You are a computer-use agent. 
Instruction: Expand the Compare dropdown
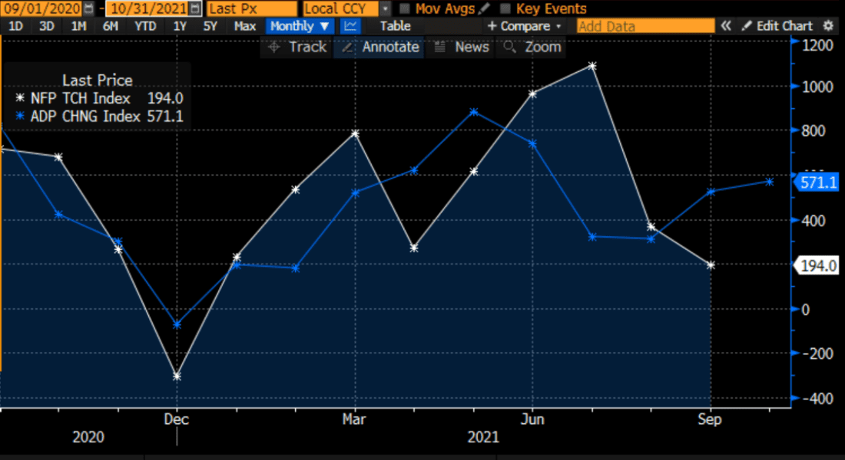point(523,25)
